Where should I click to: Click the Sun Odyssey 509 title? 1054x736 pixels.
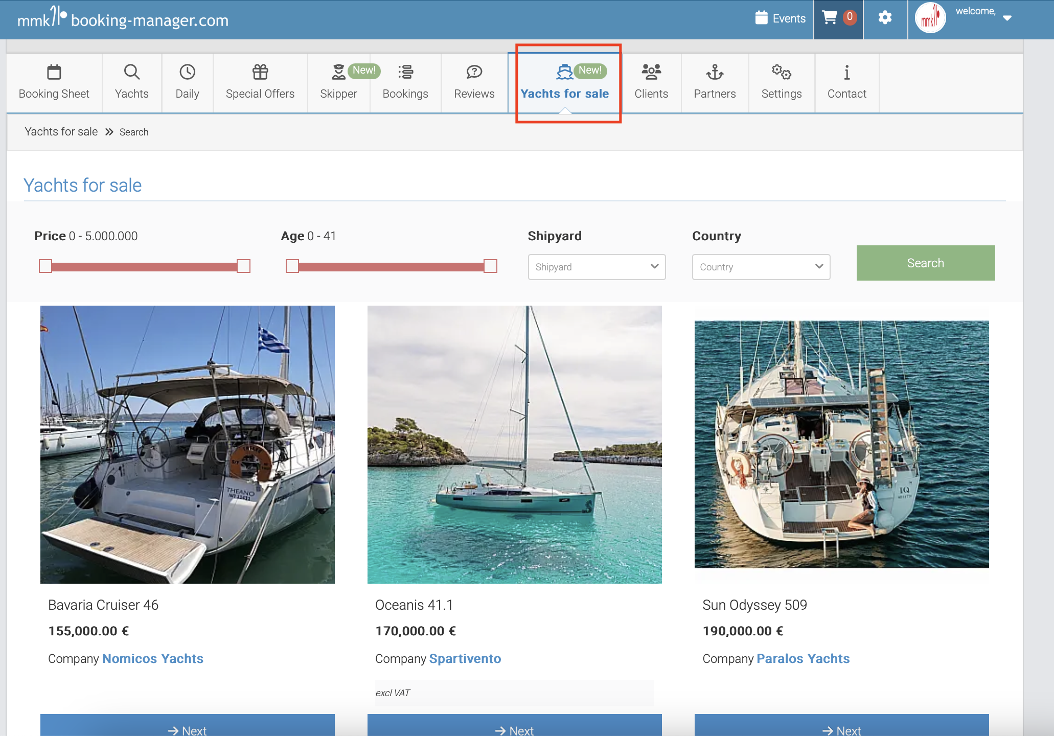[x=754, y=605]
